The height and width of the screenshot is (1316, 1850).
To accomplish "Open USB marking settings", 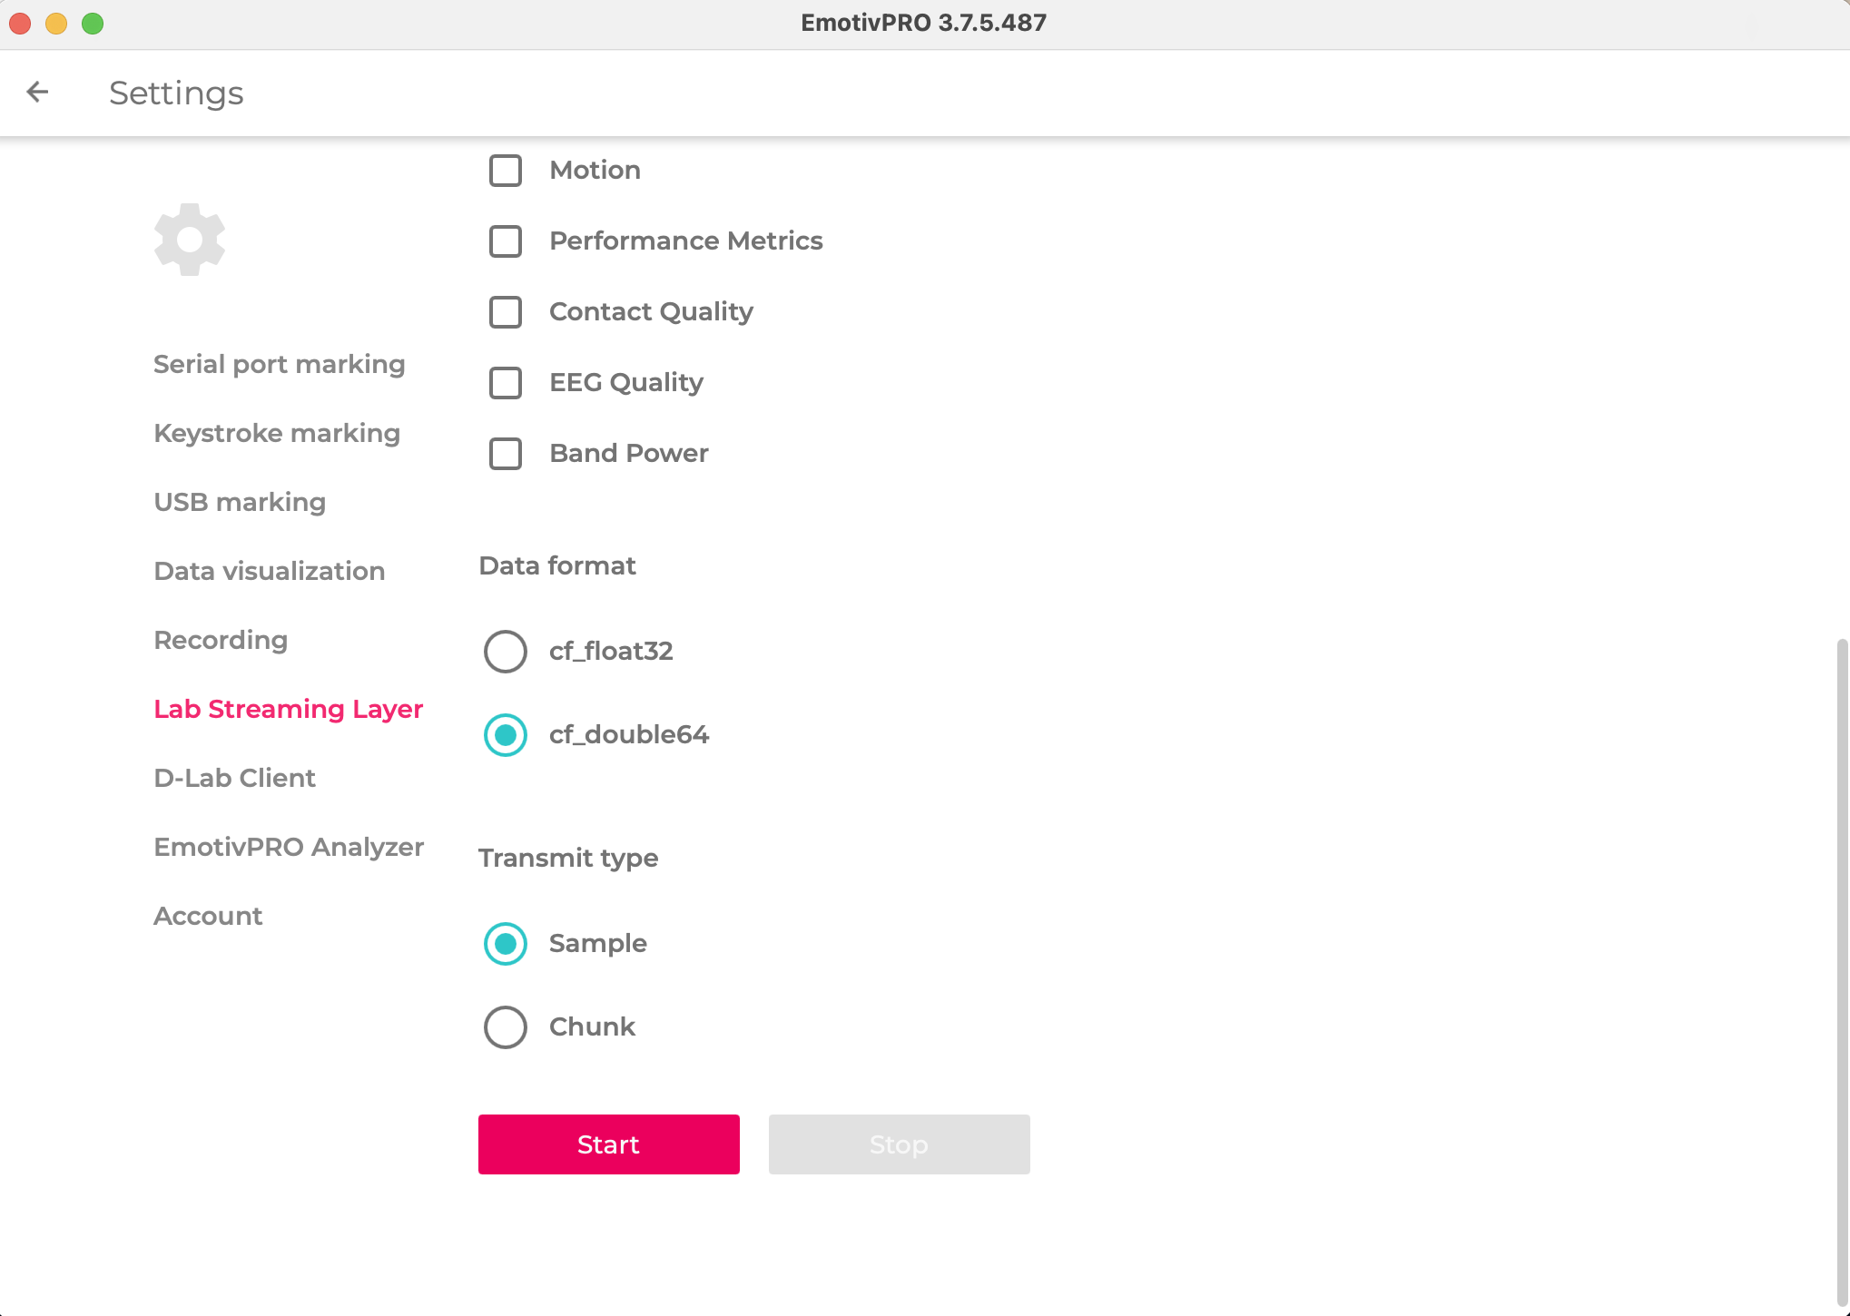I will [x=240, y=502].
